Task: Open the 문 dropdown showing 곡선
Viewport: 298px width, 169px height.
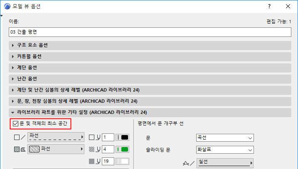Action: [225, 138]
